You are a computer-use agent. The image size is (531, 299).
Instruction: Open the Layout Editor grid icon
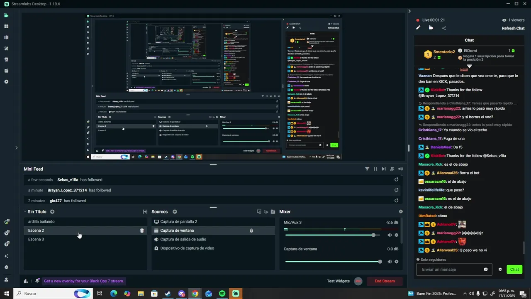[6, 26]
